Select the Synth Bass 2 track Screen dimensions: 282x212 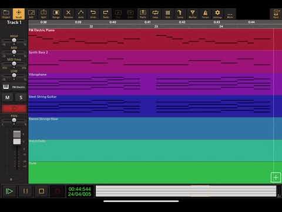tap(155, 61)
